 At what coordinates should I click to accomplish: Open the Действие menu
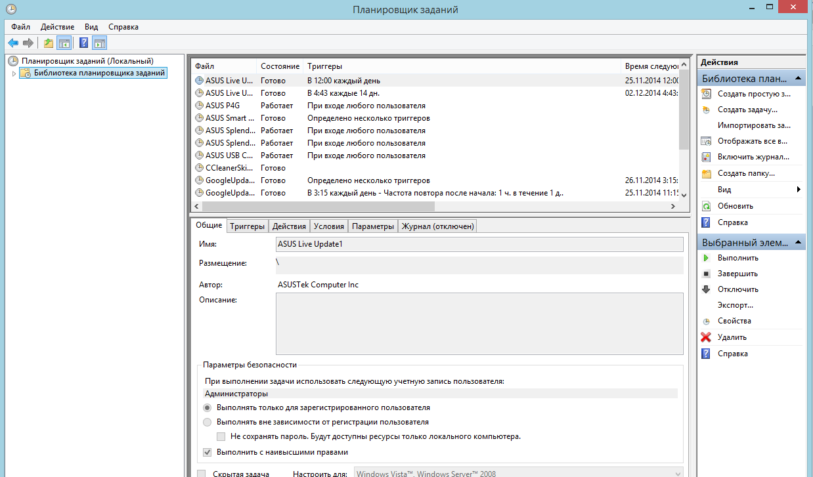point(57,27)
